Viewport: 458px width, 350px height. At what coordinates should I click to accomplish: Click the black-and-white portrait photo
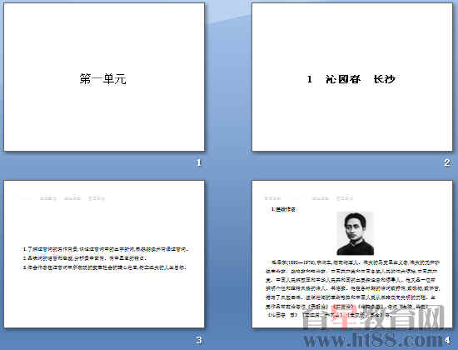pyautogui.click(x=355, y=233)
